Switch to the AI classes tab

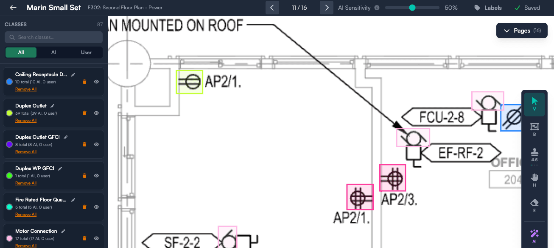click(53, 52)
